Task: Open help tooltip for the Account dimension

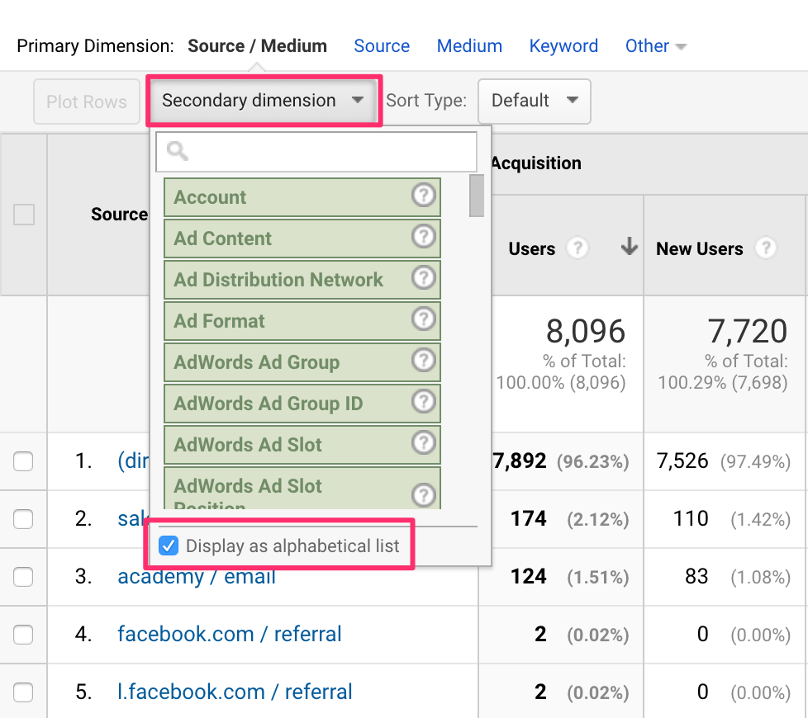Action: pyautogui.click(x=424, y=196)
